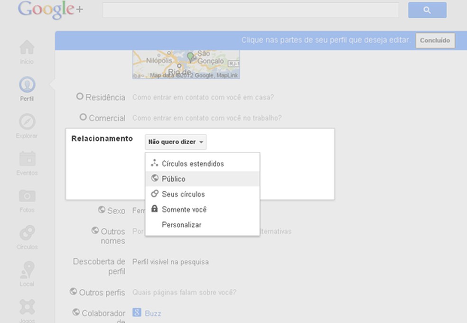Open Jogos icon in sidebar
This screenshot has width=467, height=323.
tap(27, 307)
